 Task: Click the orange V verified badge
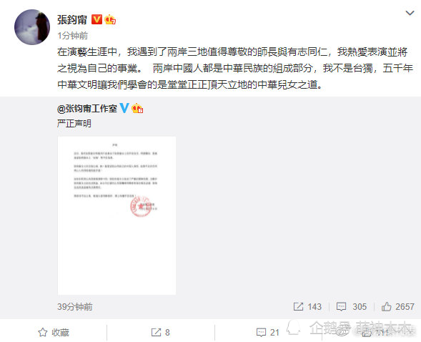click(96, 19)
